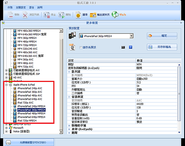Expand 行動裝置相容格式 3GP node

coord(6,74)
